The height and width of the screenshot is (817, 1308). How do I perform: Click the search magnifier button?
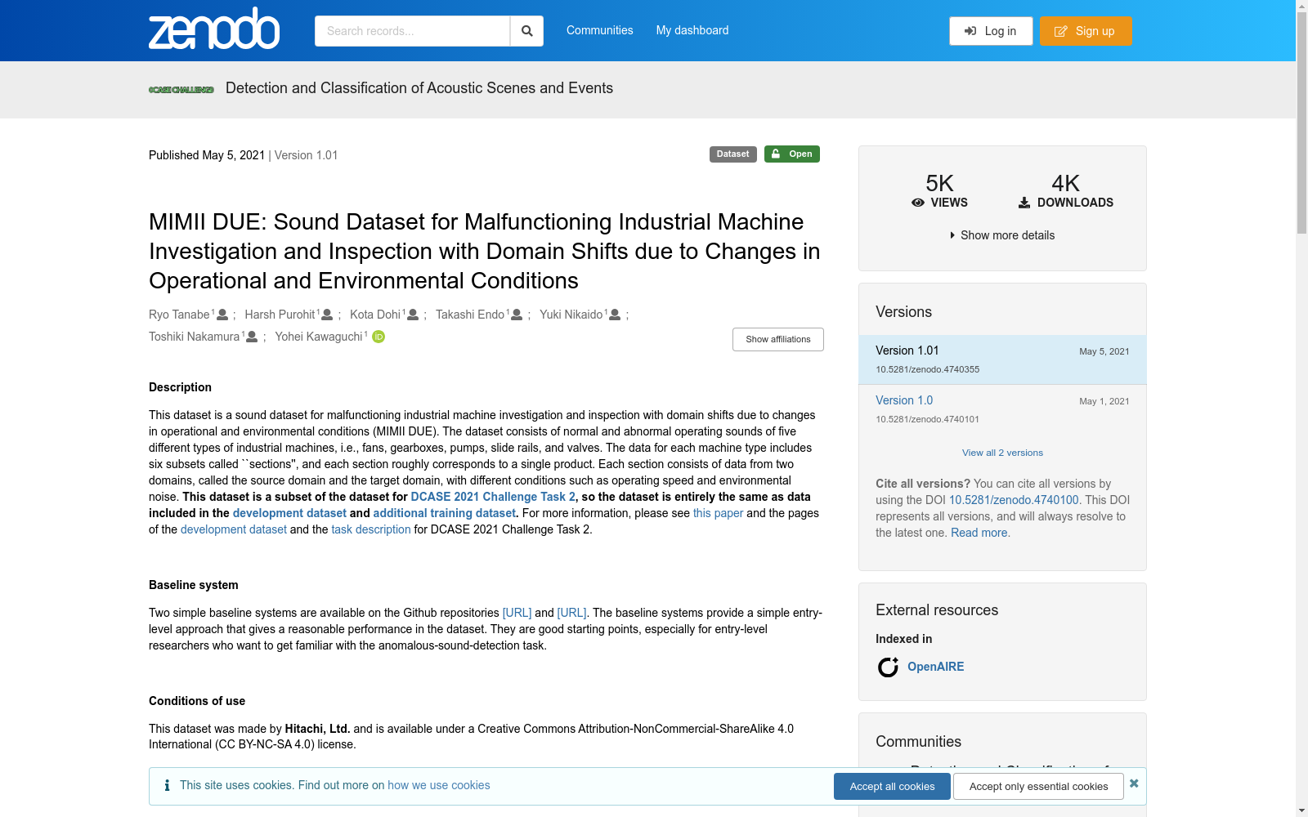coord(526,31)
